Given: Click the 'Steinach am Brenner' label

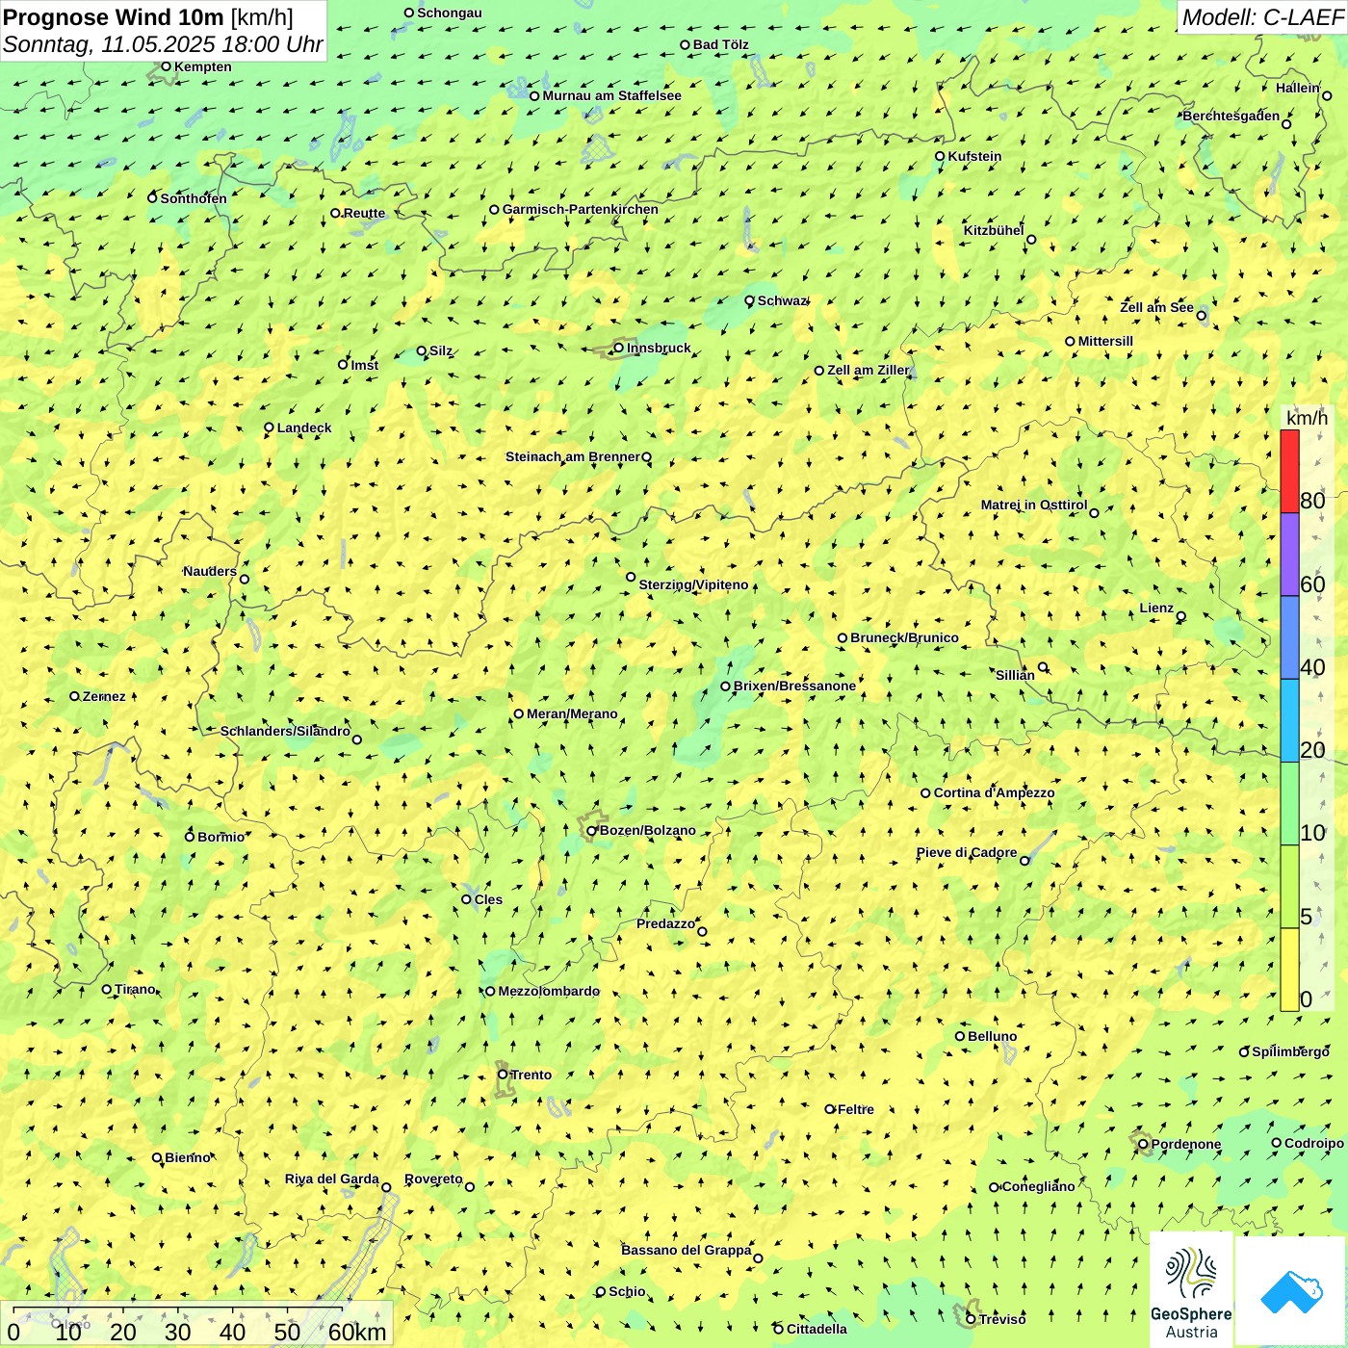Looking at the screenshot, I should [572, 456].
